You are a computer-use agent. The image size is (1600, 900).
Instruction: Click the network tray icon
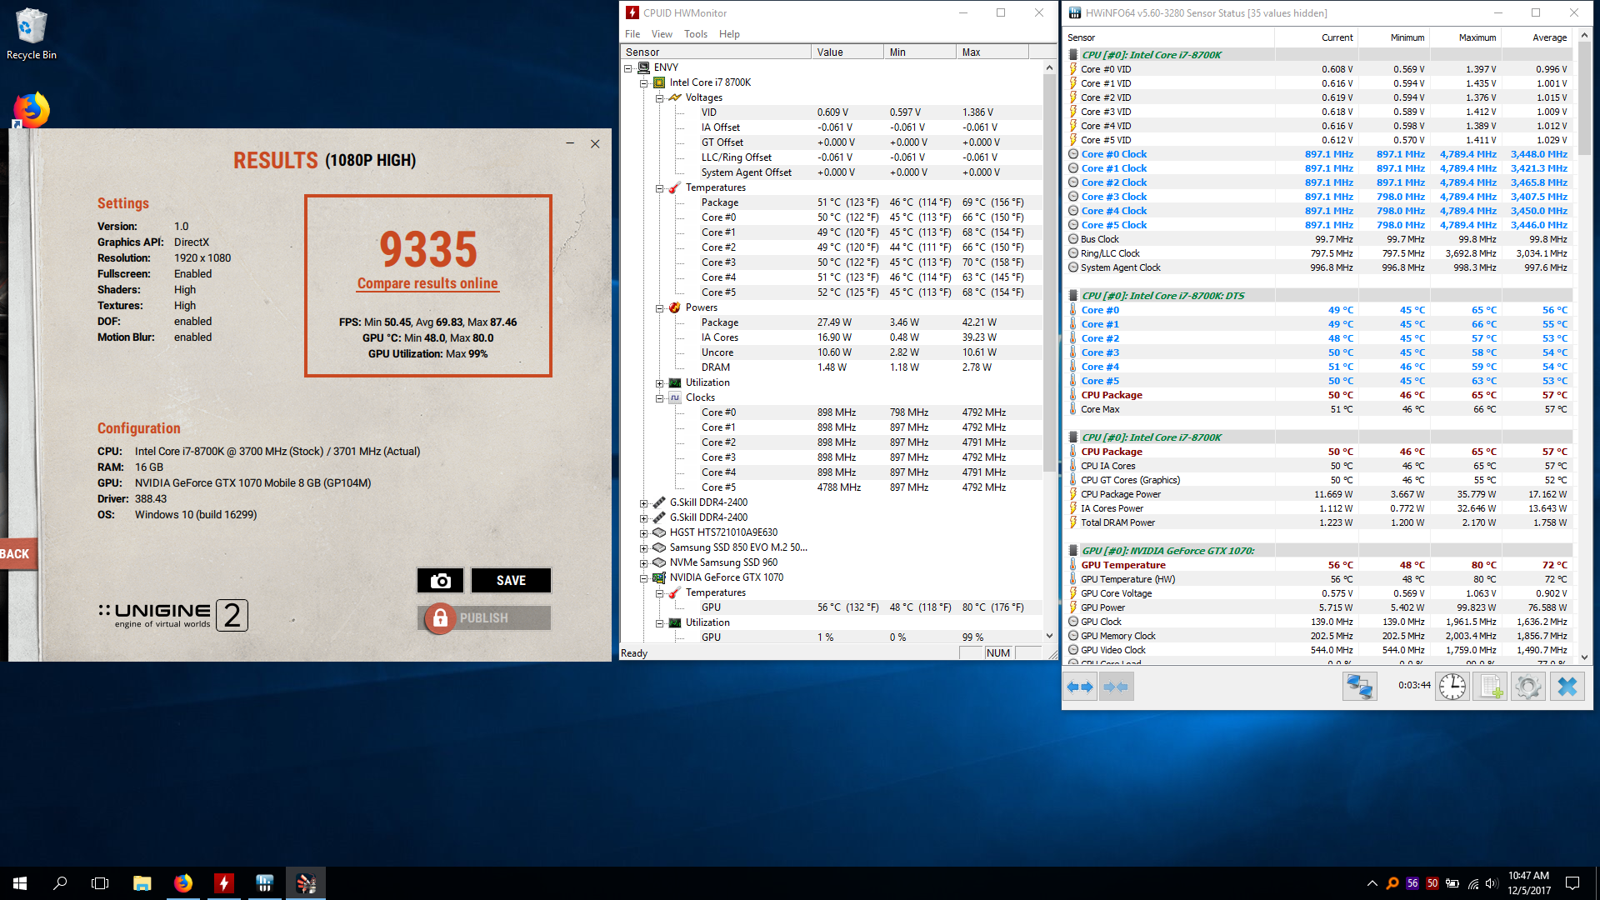click(1472, 883)
